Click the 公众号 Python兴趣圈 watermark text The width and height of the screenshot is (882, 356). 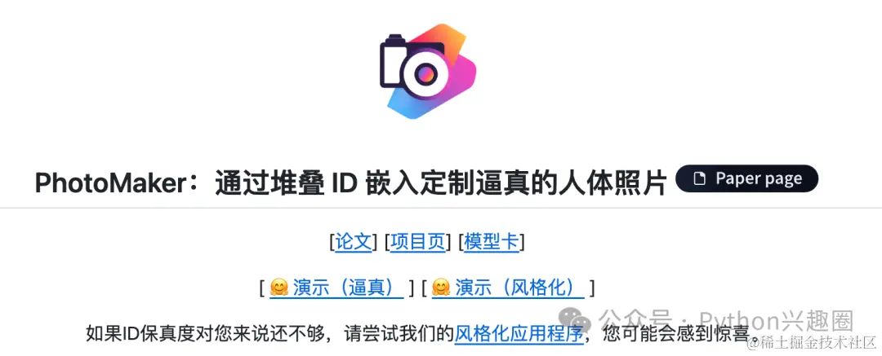click(x=726, y=322)
